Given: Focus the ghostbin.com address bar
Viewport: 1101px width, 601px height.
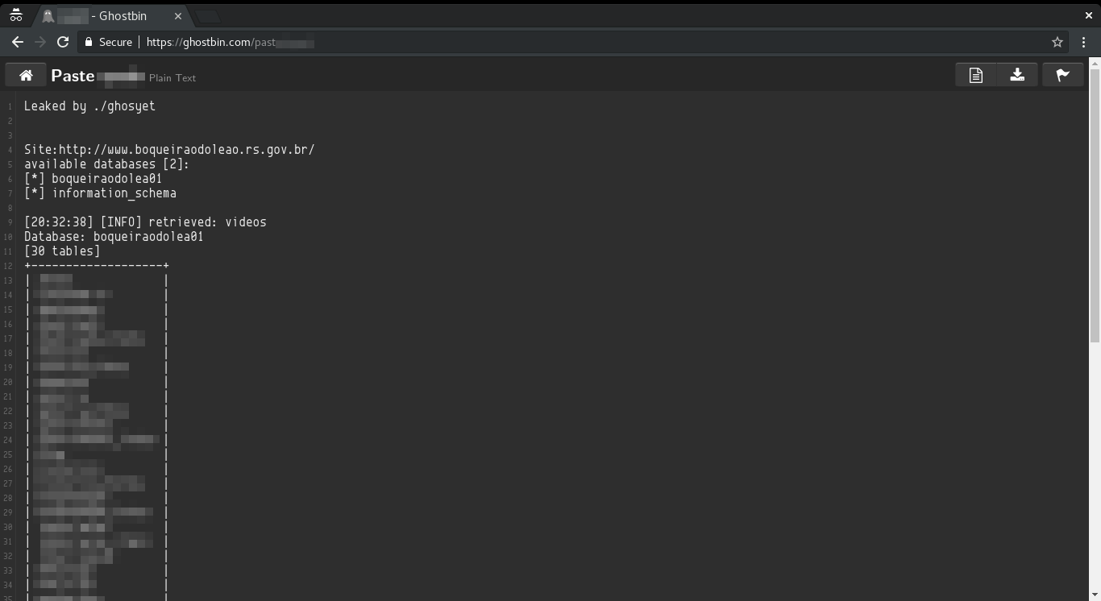Looking at the screenshot, I should tap(564, 42).
